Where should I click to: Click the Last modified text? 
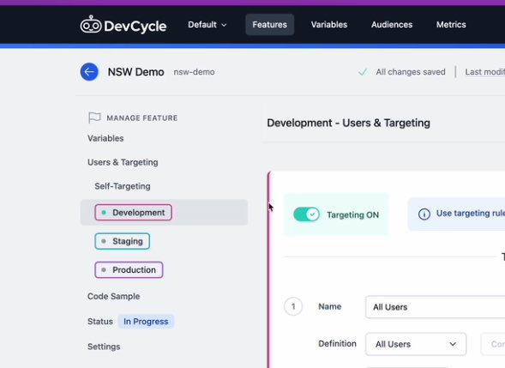click(484, 72)
